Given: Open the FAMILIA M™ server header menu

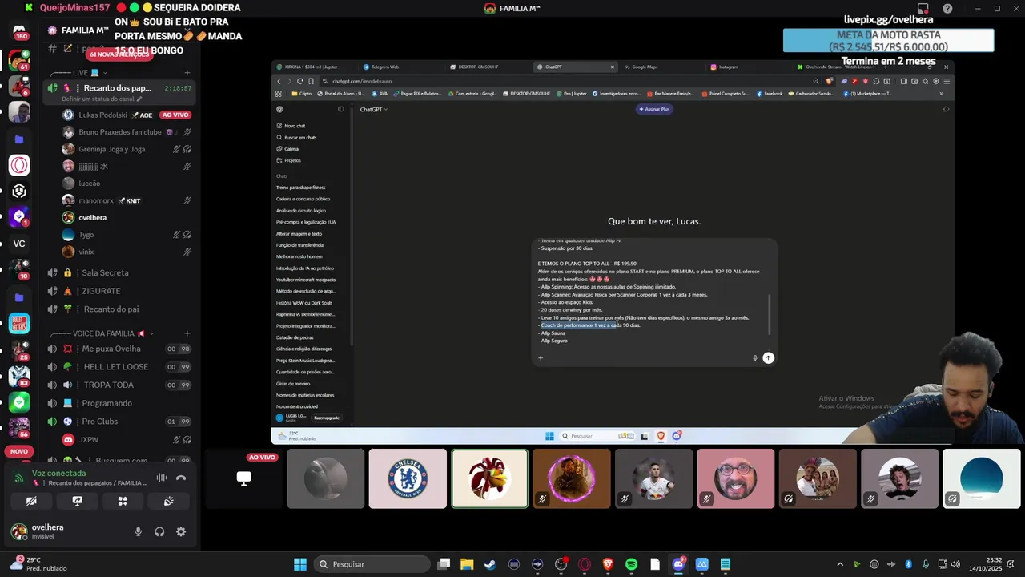Looking at the screenshot, I should 120,30.
